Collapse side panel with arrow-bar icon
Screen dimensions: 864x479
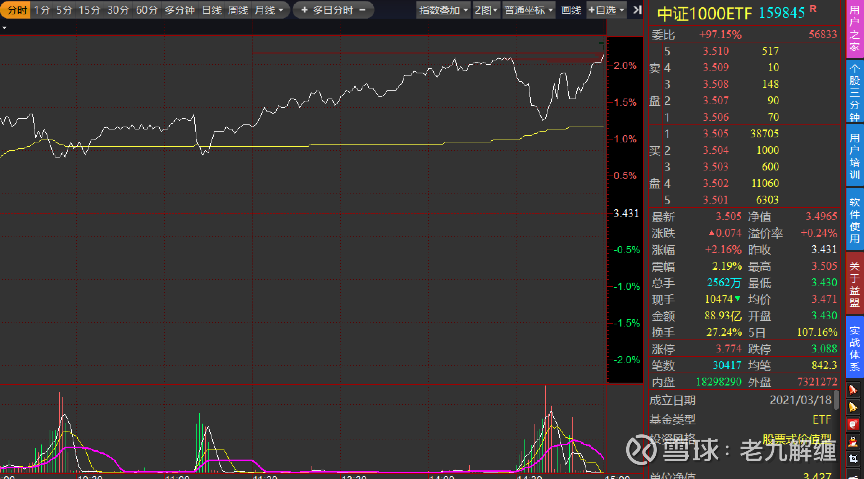click(x=637, y=10)
